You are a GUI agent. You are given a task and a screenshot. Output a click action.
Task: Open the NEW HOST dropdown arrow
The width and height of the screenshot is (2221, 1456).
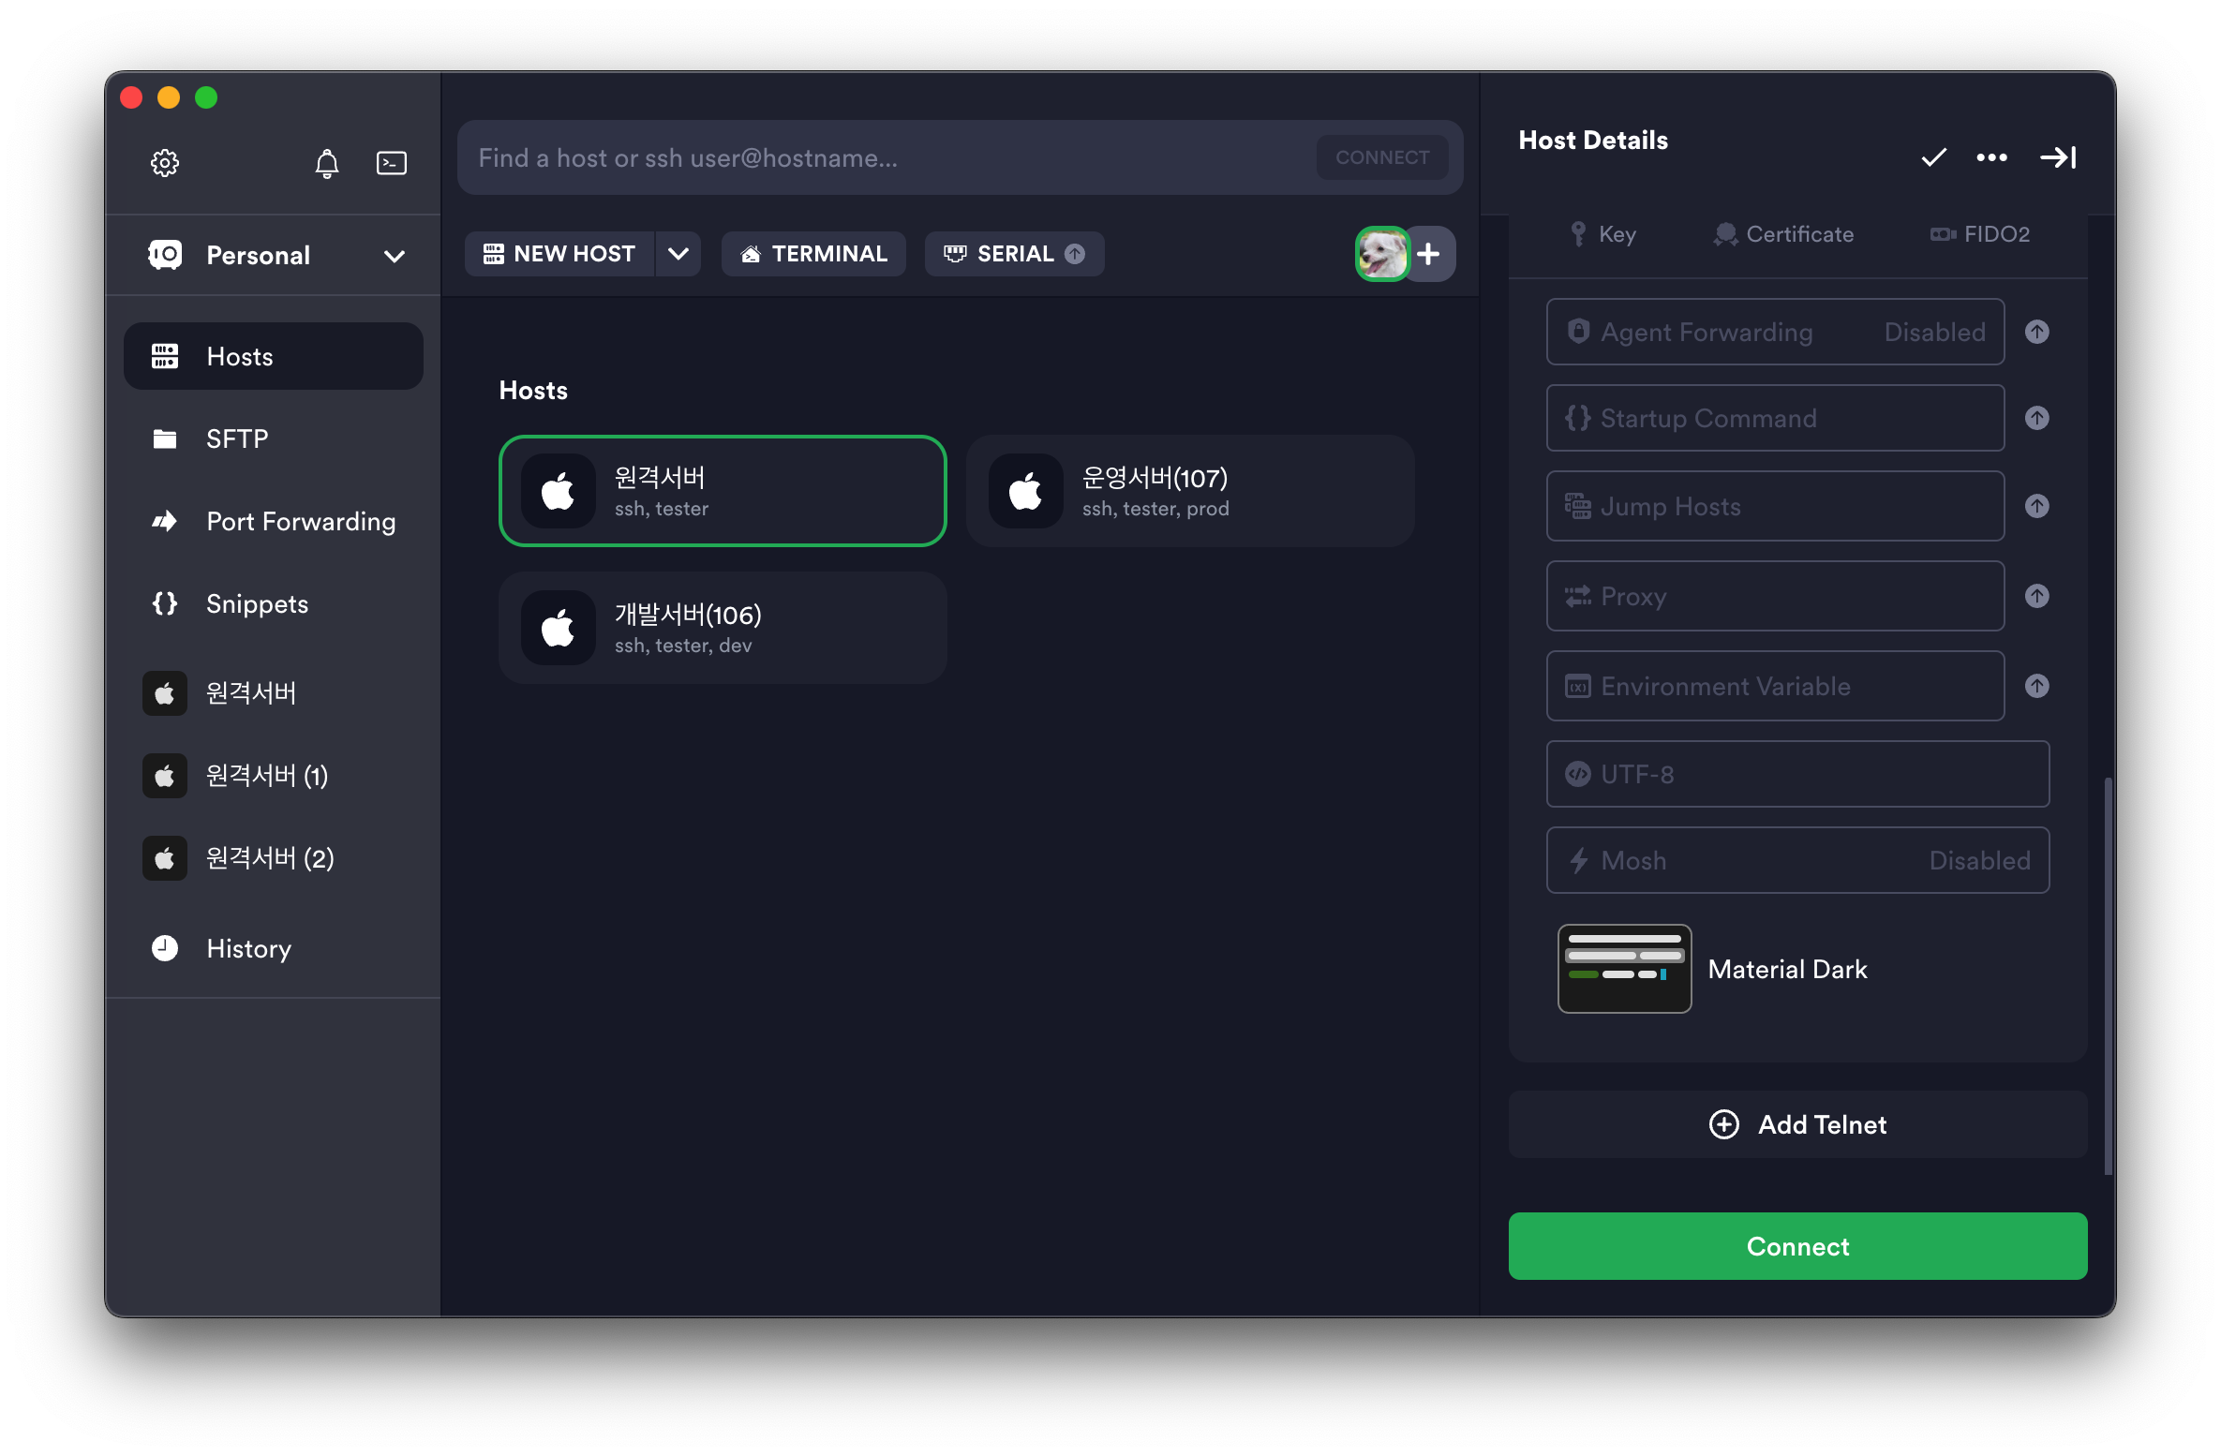678,254
